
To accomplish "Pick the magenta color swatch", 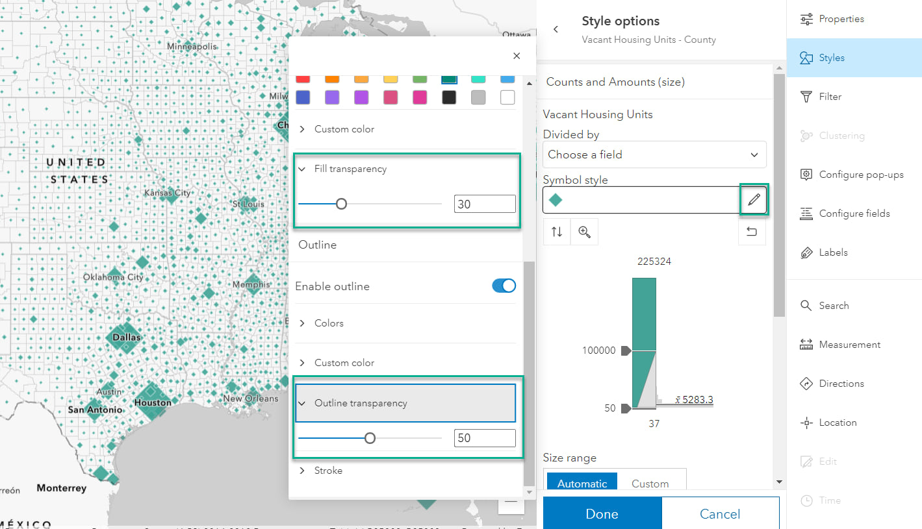I will (x=420, y=97).
